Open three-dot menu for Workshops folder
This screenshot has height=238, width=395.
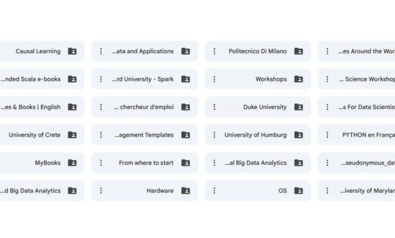(214, 79)
